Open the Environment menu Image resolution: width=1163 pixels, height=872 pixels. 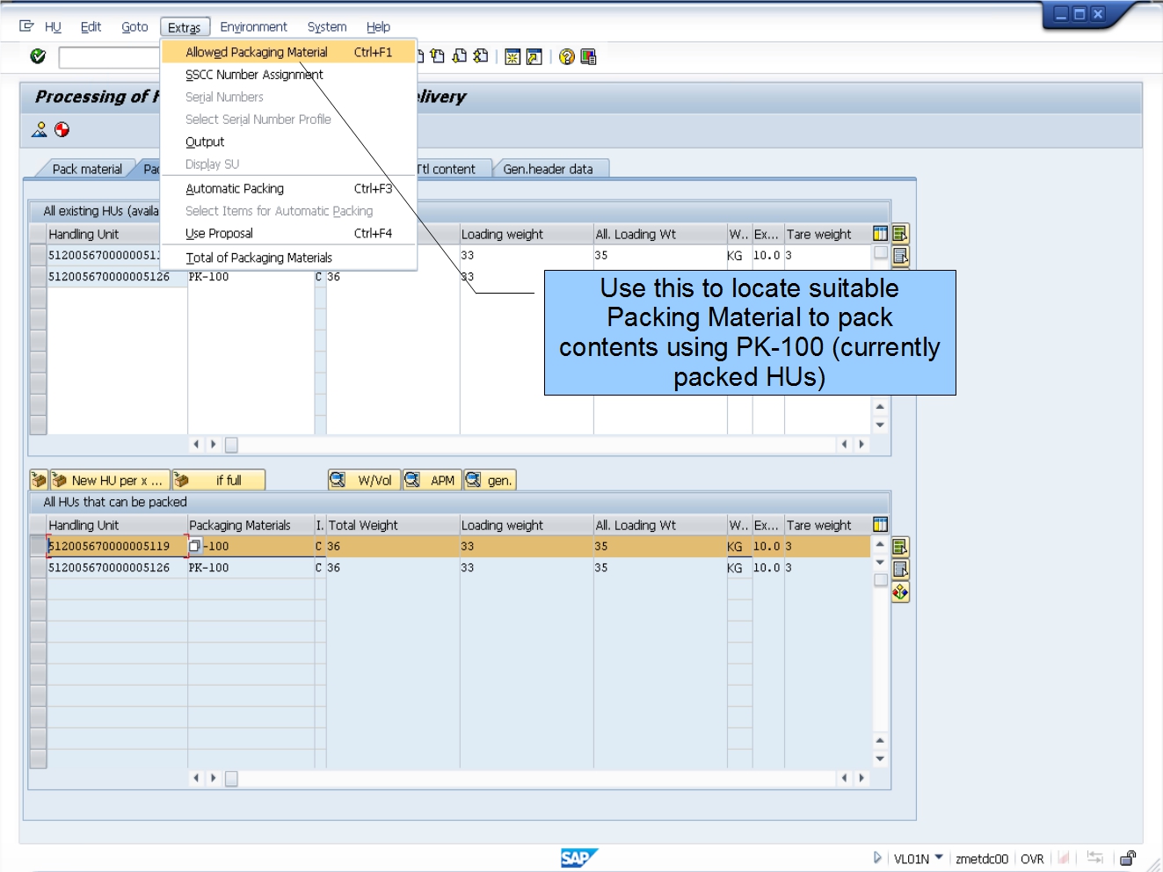tap(253, 27)
